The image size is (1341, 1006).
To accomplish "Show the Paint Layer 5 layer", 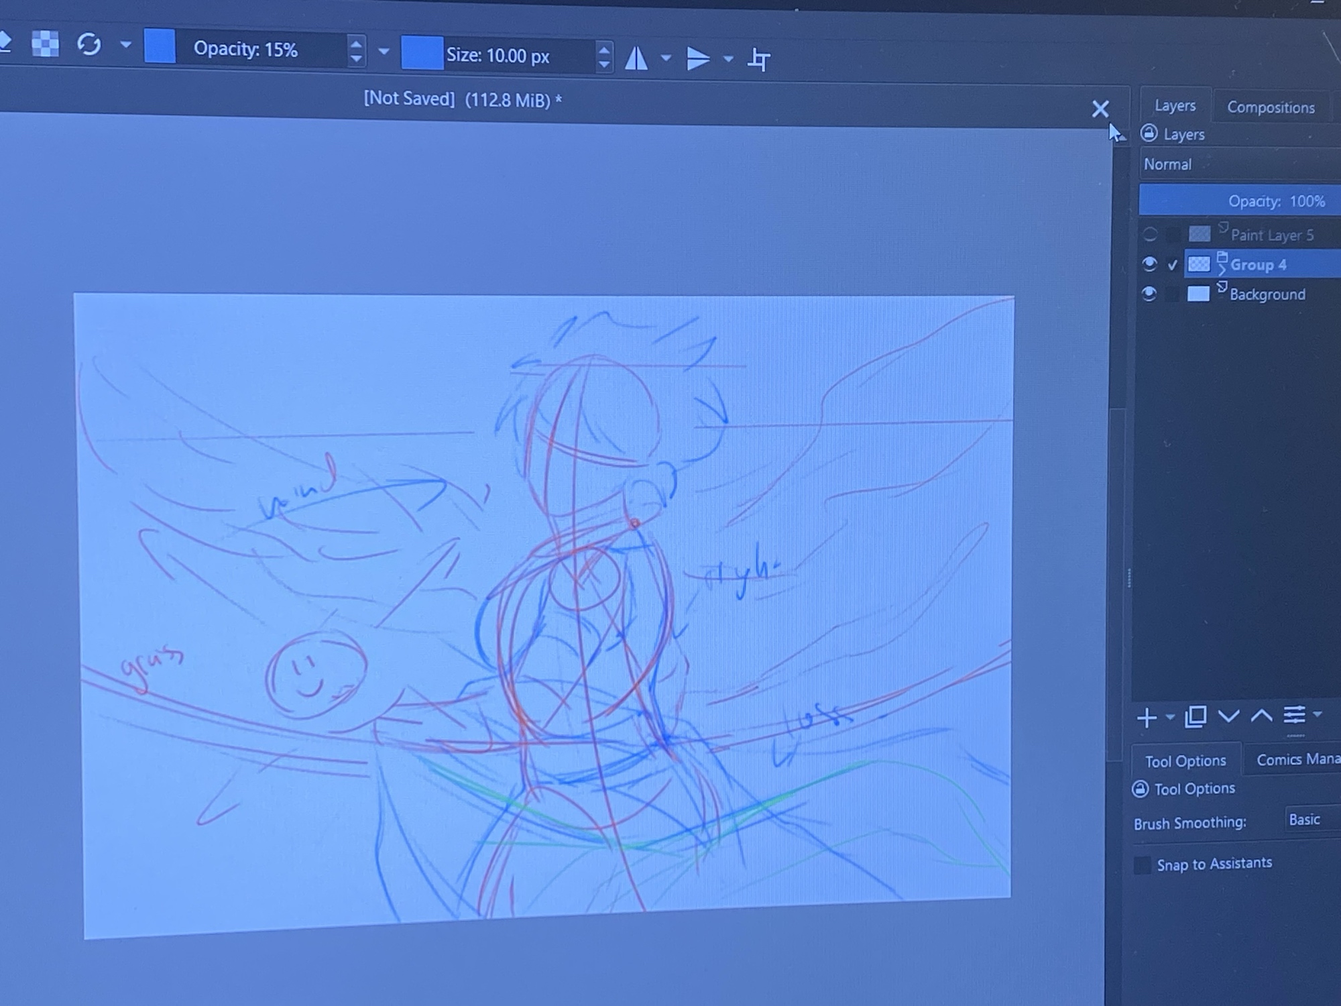I will [x=1150, y=235].
